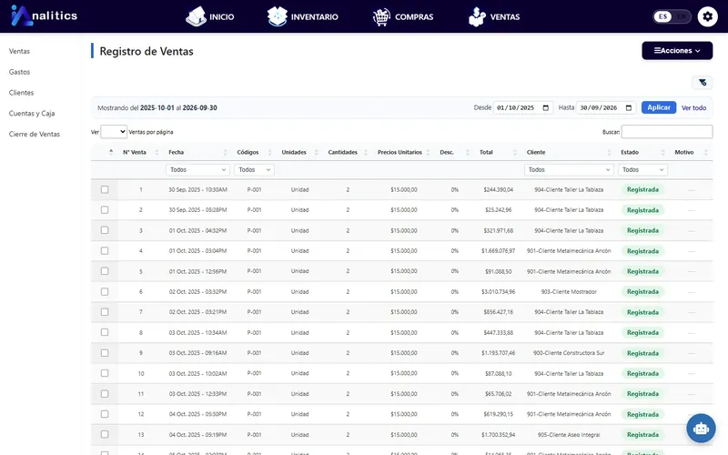Sort by Códigos column arrows
Viewport: 728px width, 455px height.
pyautogui.click(x=269, y=152)
